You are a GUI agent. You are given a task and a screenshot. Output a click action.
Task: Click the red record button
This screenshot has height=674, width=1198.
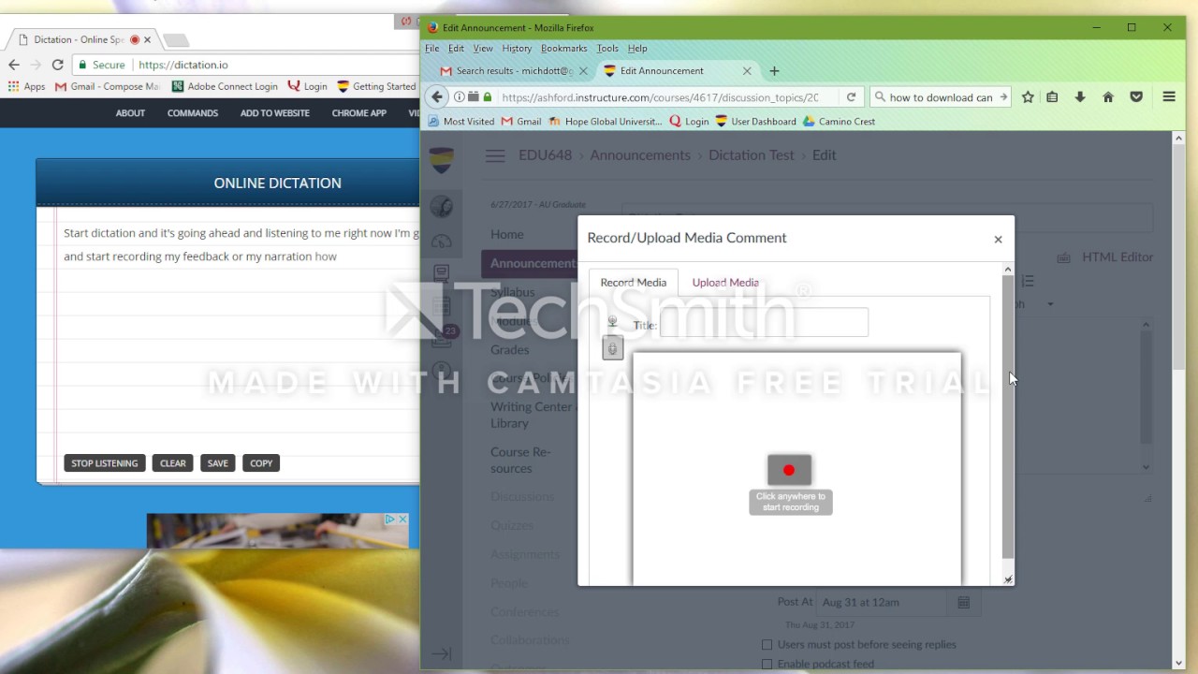pyautogui.click(x=789, y=470)
